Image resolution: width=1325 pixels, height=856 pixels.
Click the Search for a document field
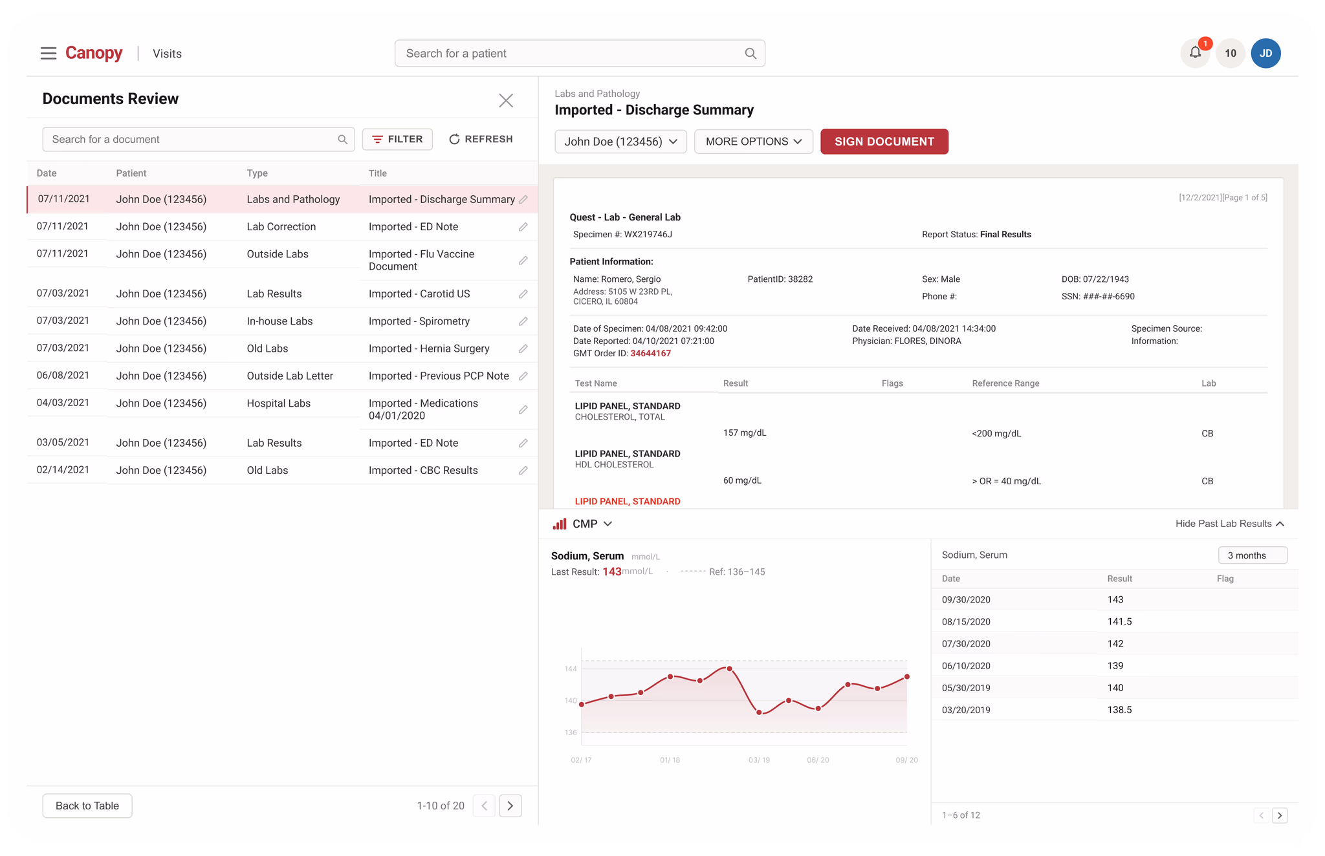click(198, 139)
